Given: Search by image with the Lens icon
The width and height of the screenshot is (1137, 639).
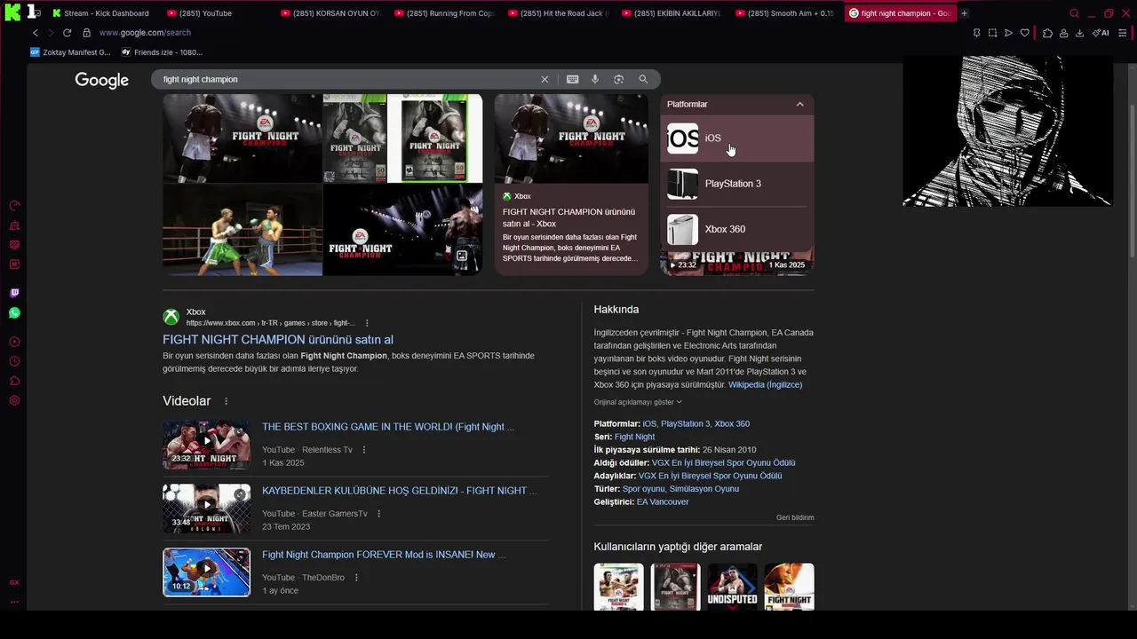Looking at the screenshot, I should tap(619, 79).
